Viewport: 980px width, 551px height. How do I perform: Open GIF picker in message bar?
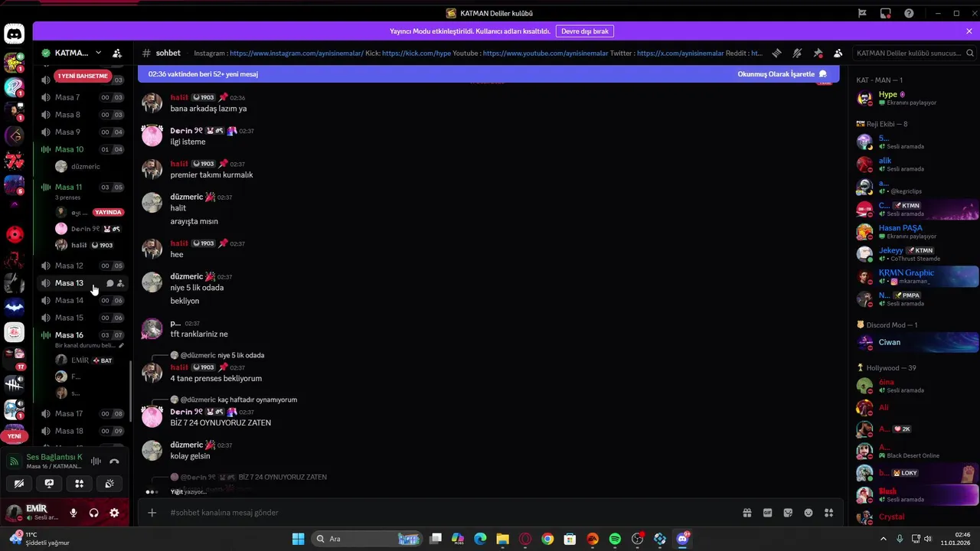click(768, 513)
